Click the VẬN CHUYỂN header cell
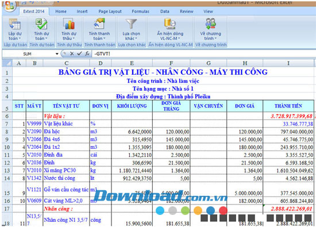Image resolution: width=316 pixels, height=227 pixels. click(209, 106)
